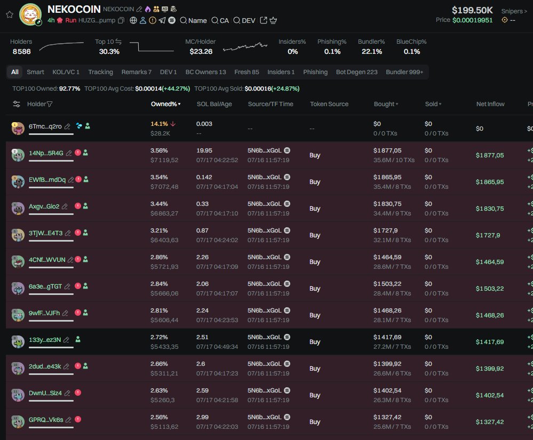The image size is (533, 440).
Task: Search by Name
Action: (194, 21)
